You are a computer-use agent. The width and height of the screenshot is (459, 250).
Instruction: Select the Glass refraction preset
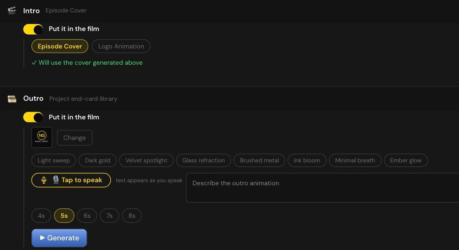(204, 160)
